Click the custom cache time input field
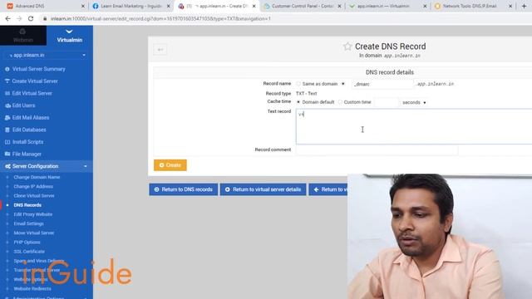532x299 pixels. click(386, 102)
